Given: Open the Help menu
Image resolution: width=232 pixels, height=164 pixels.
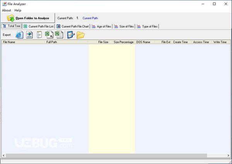Looking at the screenshot, I should point(18,10).
